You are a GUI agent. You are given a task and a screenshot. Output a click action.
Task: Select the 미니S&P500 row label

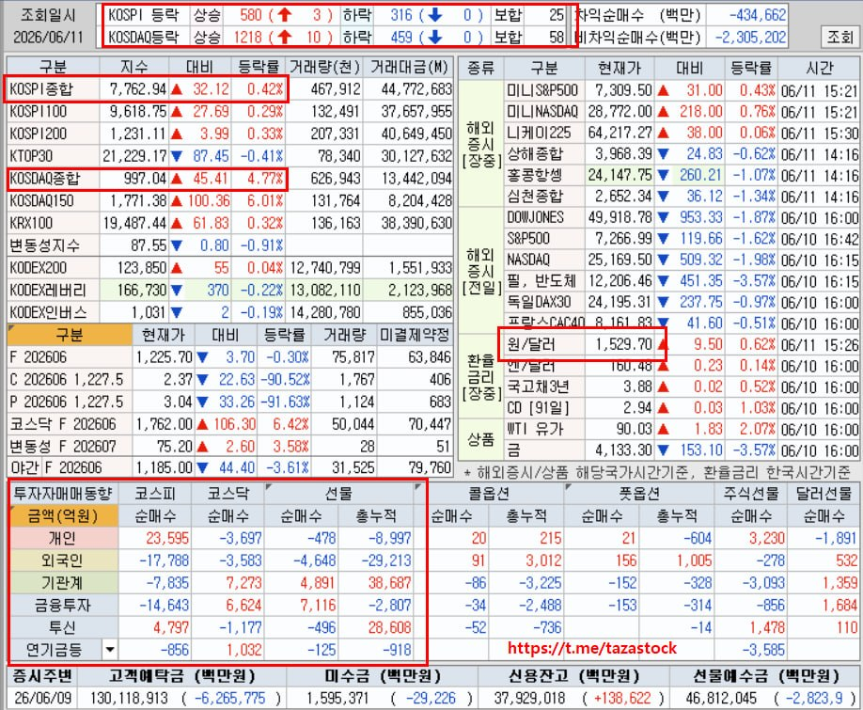[542, 89]
